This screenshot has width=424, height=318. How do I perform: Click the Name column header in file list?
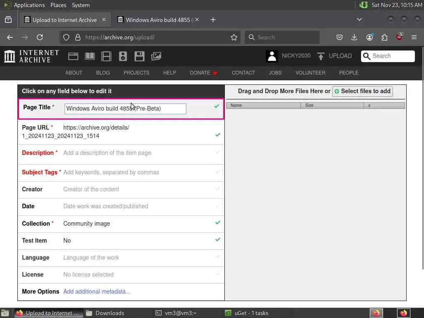coord(263,106)
